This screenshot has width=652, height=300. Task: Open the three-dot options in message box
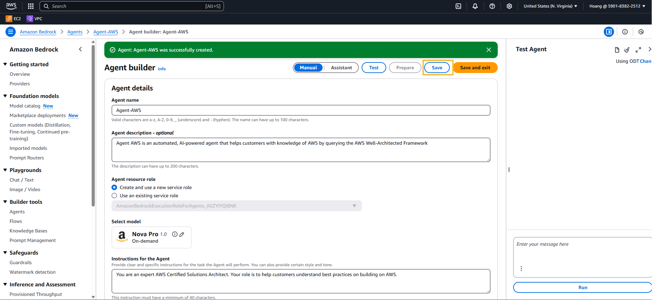click(x=521, y=269)
